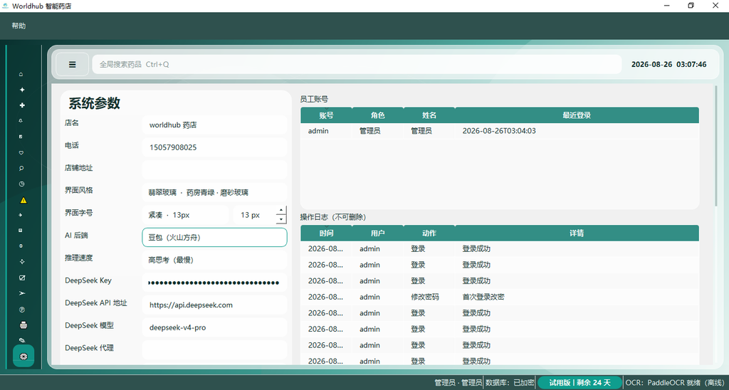Viewport: 729px width, 390px height.
Task: Open the home page icon in sidebar
Action: point(21,75)
